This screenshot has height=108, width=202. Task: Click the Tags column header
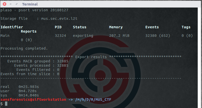tap(186, 27)
